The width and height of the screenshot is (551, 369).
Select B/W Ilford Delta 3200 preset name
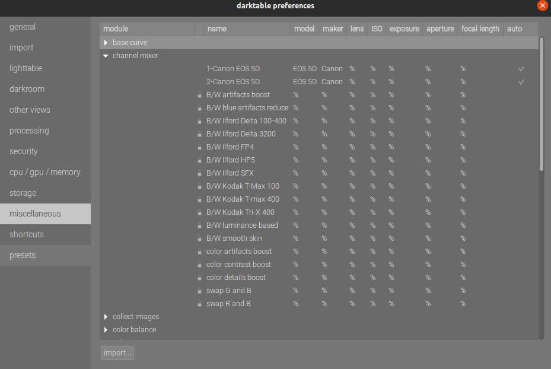click(241, 134)
